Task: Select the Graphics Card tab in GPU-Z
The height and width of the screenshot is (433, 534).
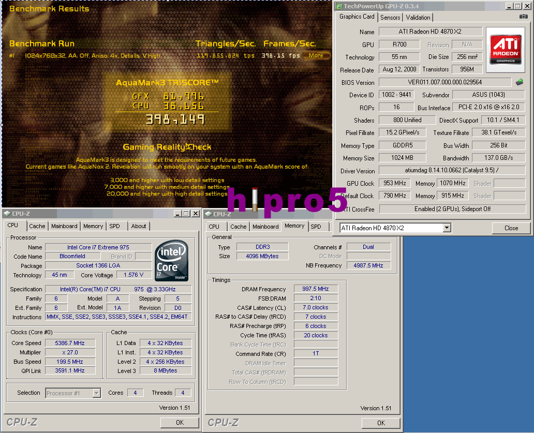Action: (357, 17)
